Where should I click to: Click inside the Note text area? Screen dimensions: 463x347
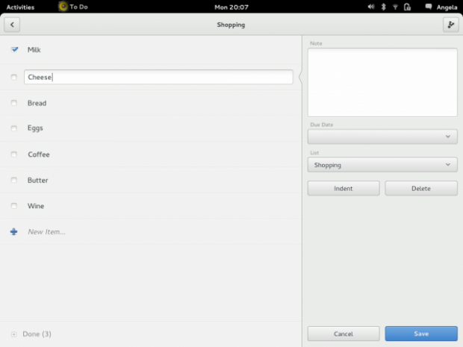(x=382, y=82)
